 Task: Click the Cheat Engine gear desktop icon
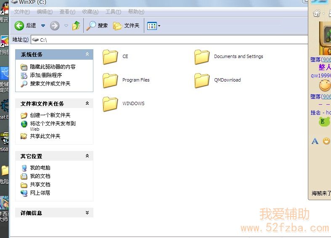pyautogui.click(x=5, y=106)
